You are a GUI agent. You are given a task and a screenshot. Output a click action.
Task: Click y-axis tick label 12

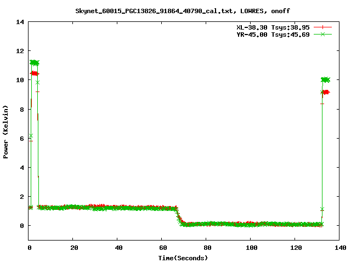click(20, 51)
